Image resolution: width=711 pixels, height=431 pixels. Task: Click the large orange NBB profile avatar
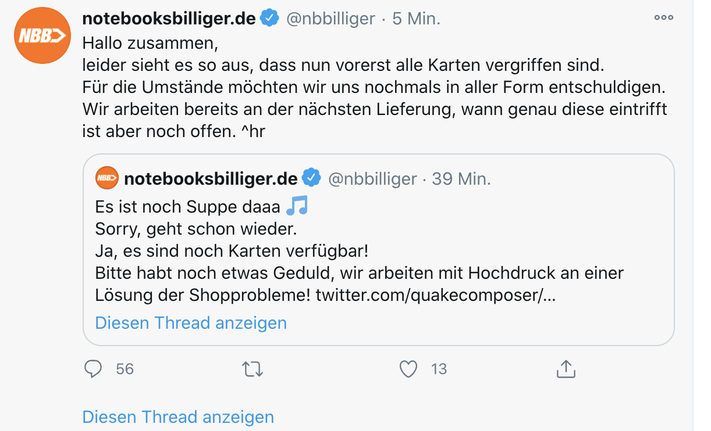click(x=42, y=34)
